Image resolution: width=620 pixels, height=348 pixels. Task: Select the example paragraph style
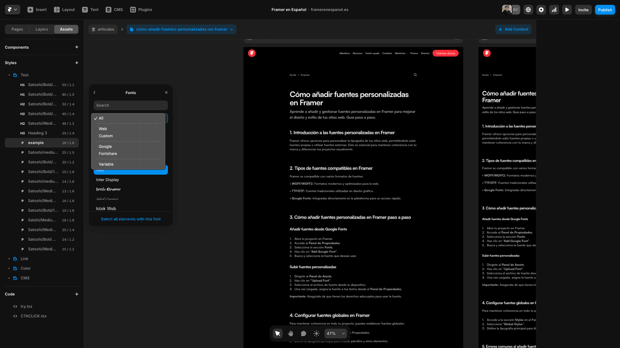(42, 143)
